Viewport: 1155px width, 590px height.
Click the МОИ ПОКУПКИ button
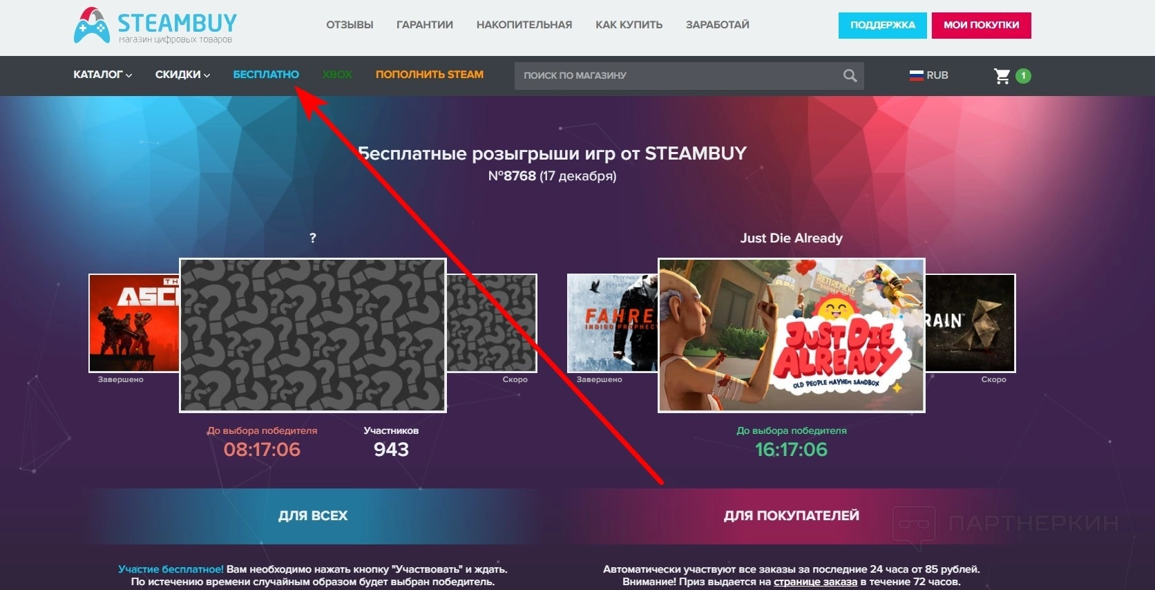tap(982, 25)
